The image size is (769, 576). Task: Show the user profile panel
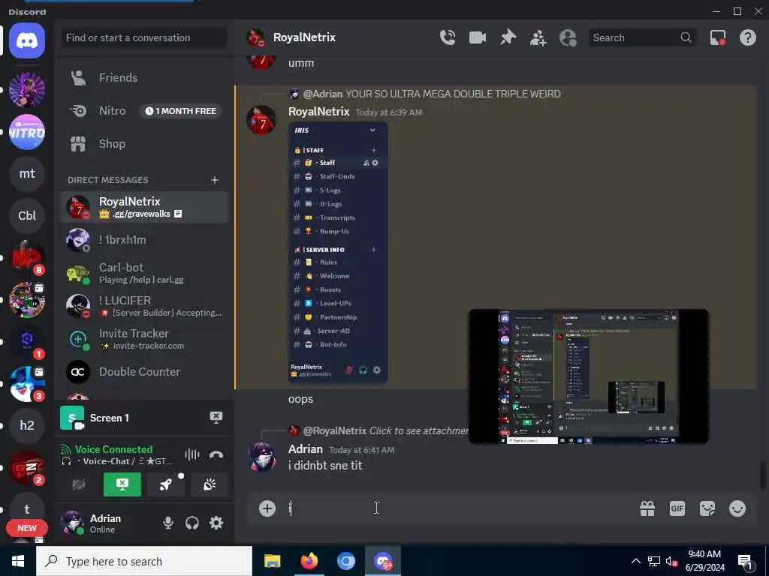(x=568, y=37)
